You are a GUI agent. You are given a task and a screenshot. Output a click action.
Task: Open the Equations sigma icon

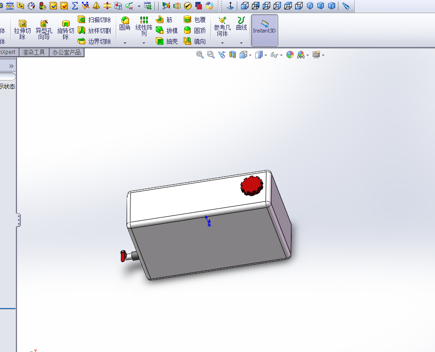[75, 6]
